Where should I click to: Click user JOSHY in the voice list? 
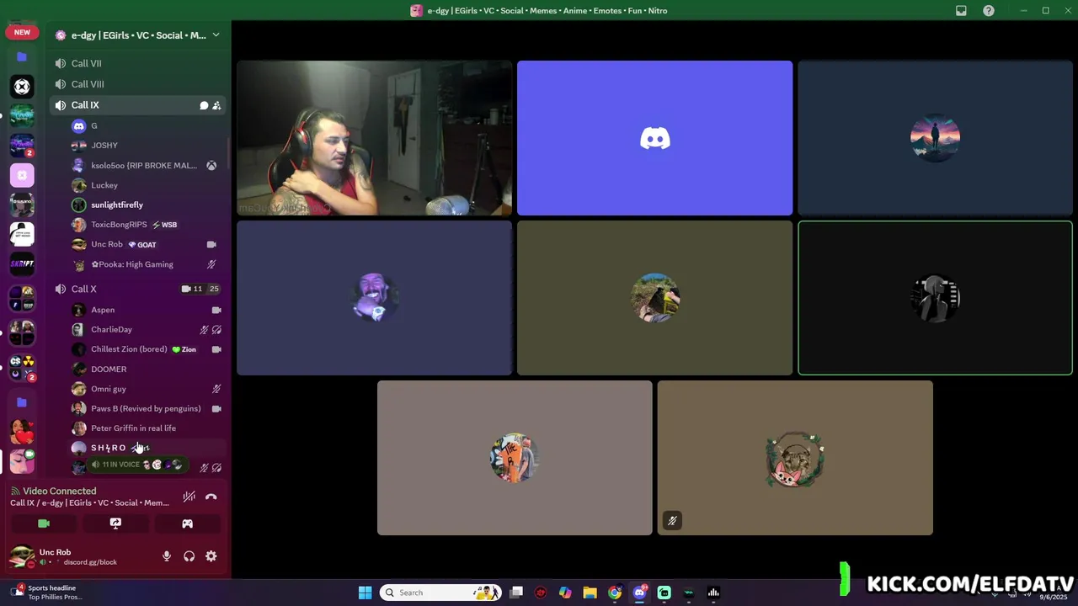pos(147,146)
